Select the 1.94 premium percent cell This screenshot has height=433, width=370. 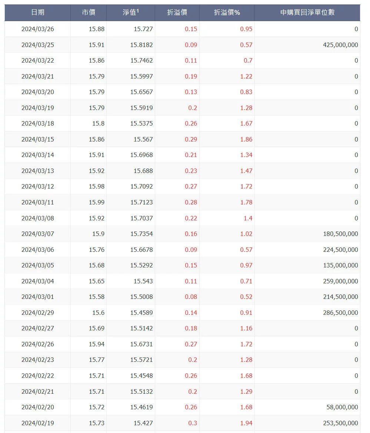point(246,423)
